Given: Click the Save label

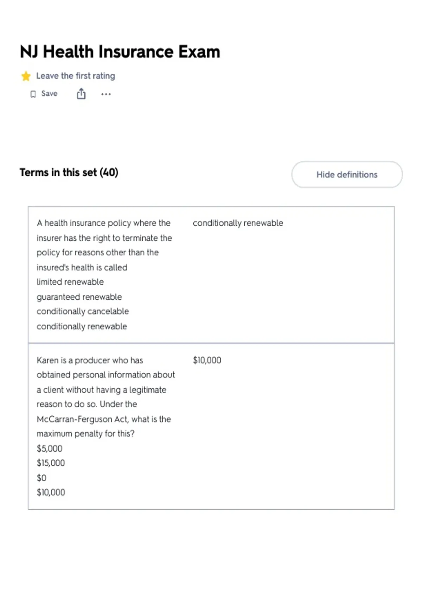Looking at the screenshot, I should (49, 94).
